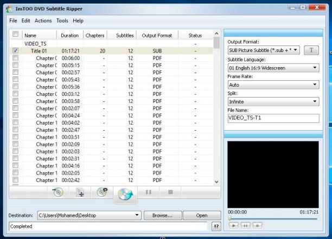Check the chapter with duration 00:02:07
Image resolution: width=332 pixels, height=239 pixels.
(x=15, y=108)
